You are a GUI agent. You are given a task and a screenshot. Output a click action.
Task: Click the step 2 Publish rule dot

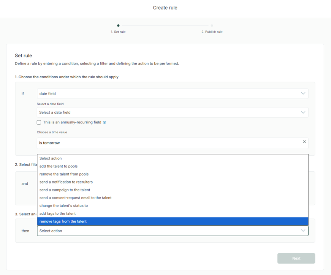pos(212,25)
